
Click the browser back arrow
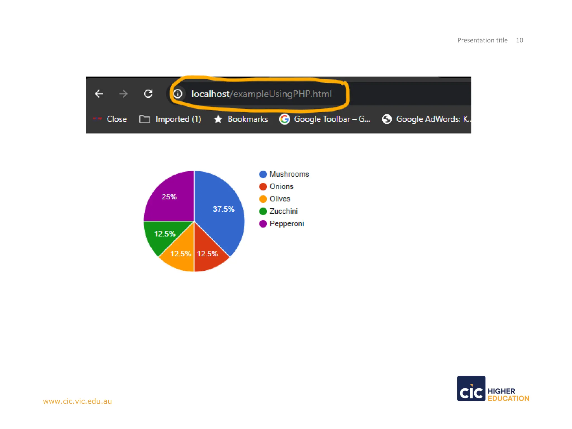[99, 94]
